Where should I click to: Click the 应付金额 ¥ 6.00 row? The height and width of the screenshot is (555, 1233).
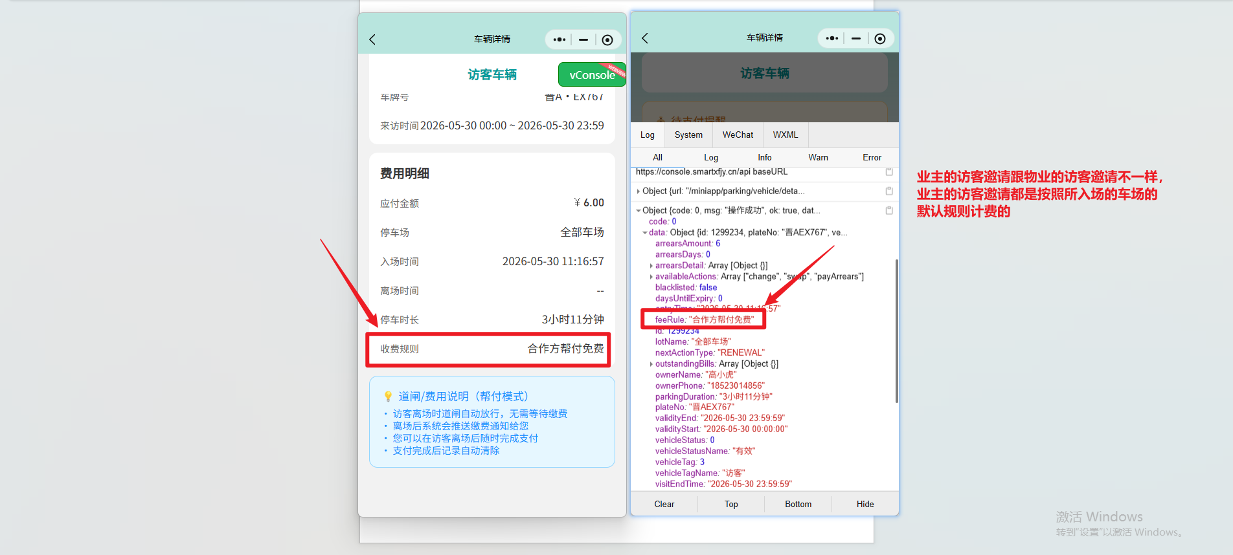492,203
